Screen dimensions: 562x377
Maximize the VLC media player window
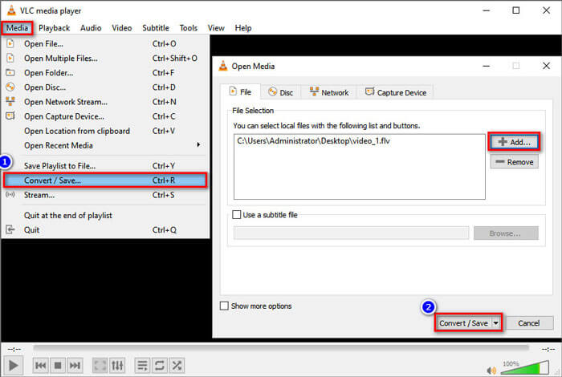point(515,10)
